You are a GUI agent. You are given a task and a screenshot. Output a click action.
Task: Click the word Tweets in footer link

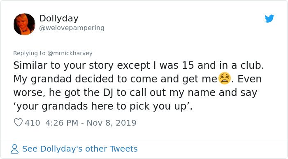[x=123, y=149]
